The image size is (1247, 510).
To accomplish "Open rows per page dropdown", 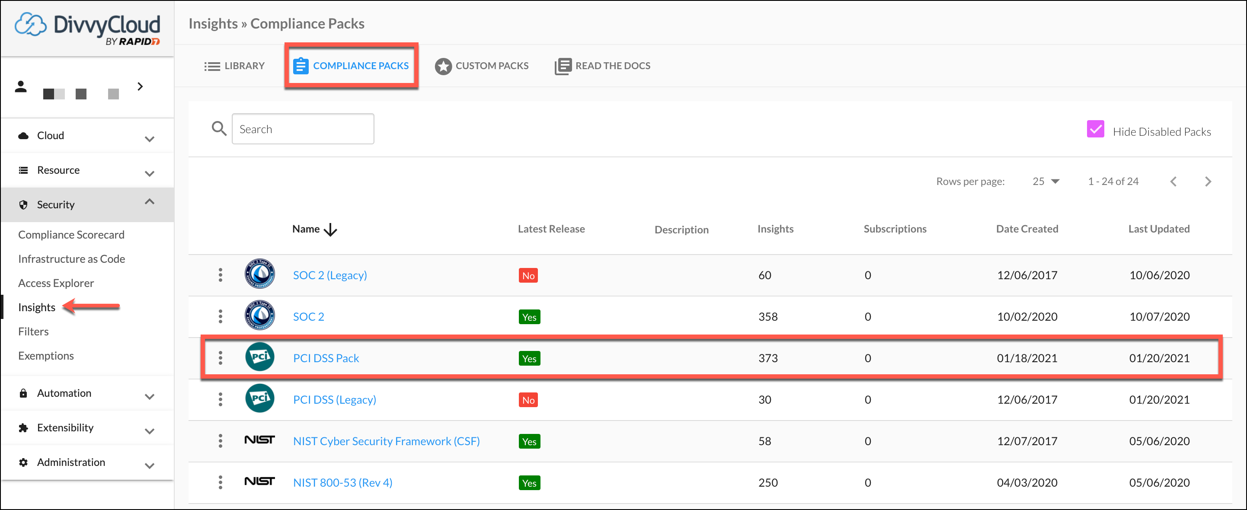I will pyautogui.click(x=1046, y=182).
